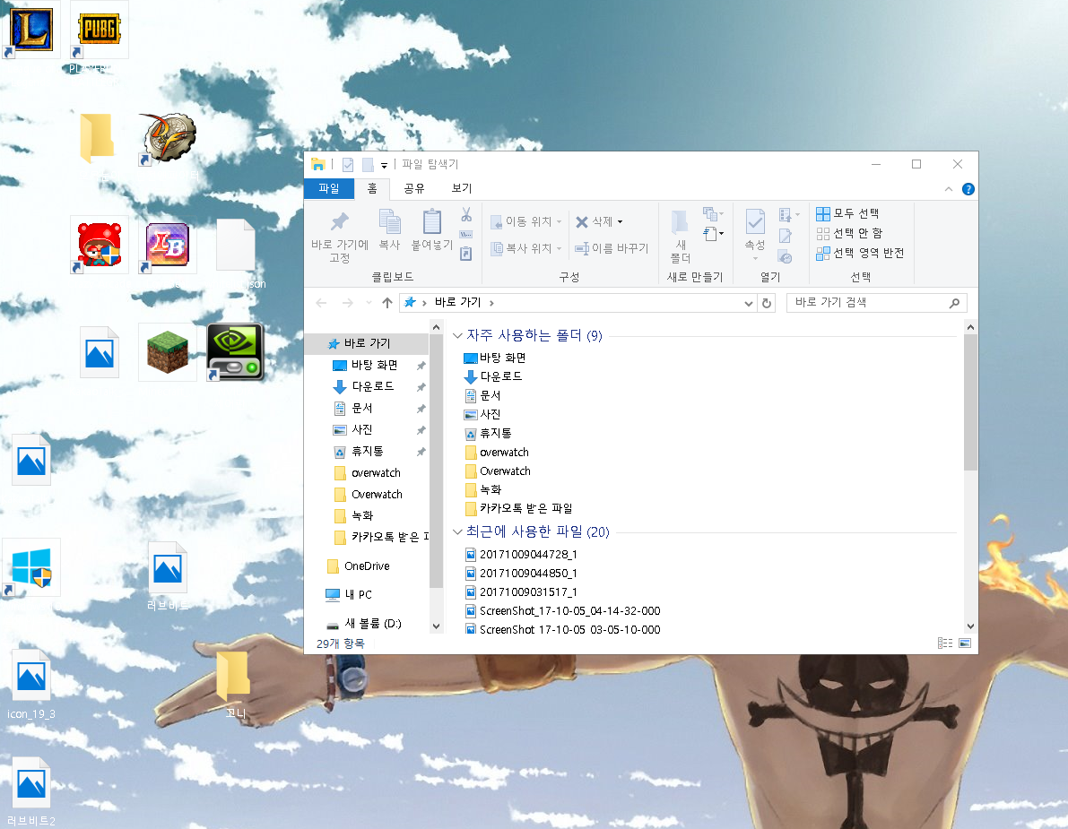Switch to large icons view in status bar
The width and height of the screenshot is (1068, 829).
pyautogui.click(x=965, y=643)
